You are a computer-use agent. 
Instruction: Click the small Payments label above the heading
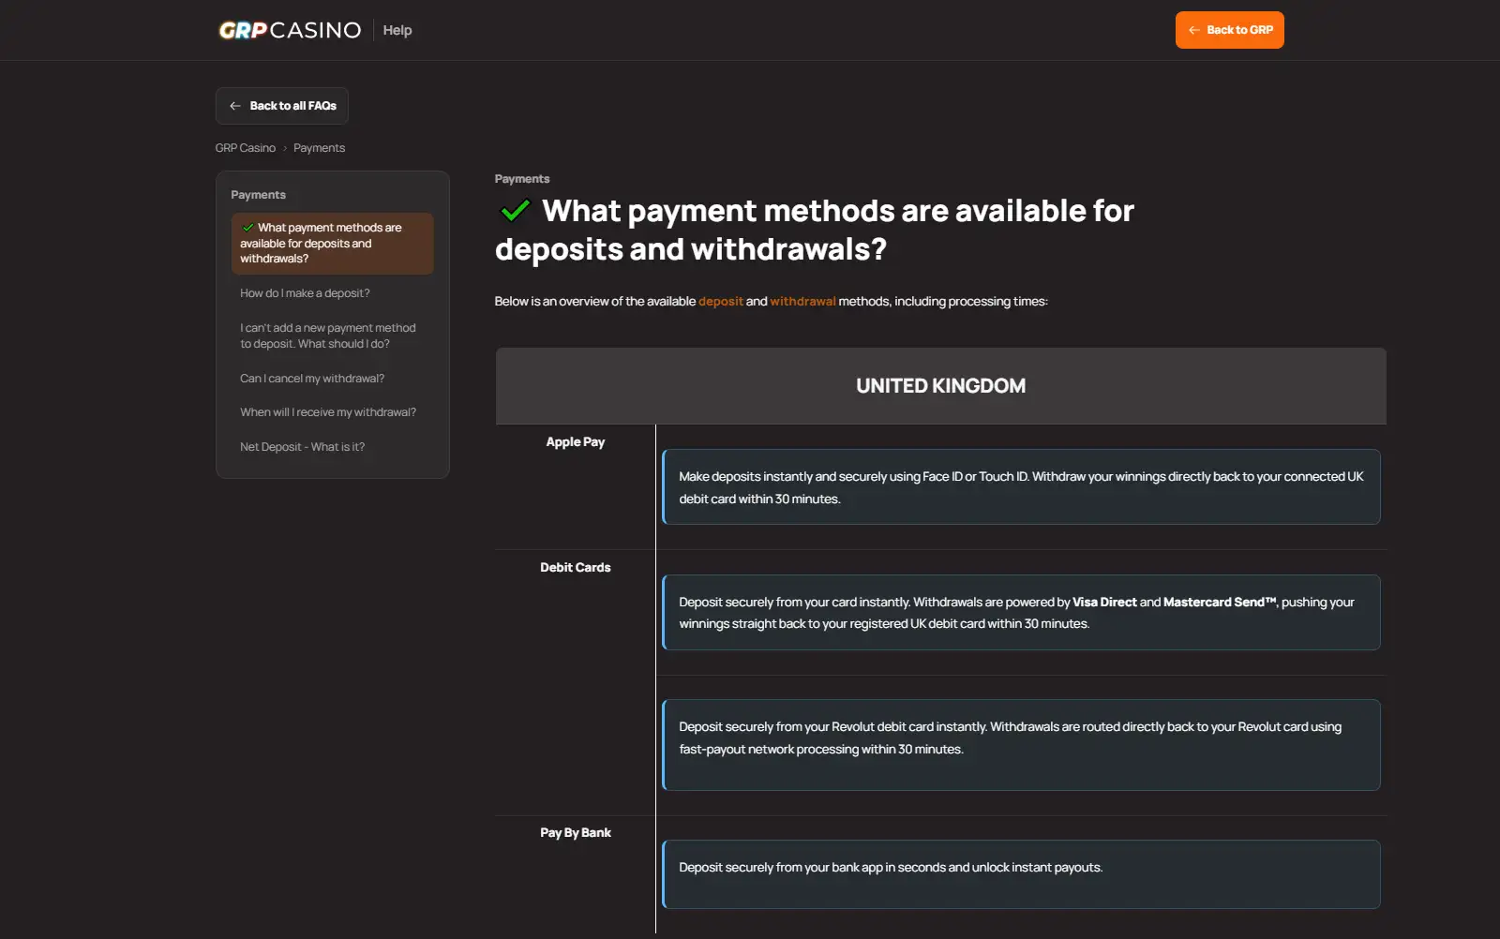[x=522, y=179]
